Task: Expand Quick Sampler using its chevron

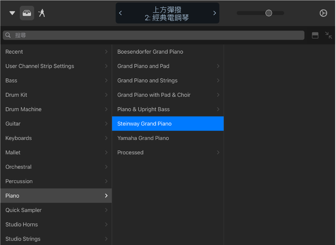Action: [x=106, y=210]
